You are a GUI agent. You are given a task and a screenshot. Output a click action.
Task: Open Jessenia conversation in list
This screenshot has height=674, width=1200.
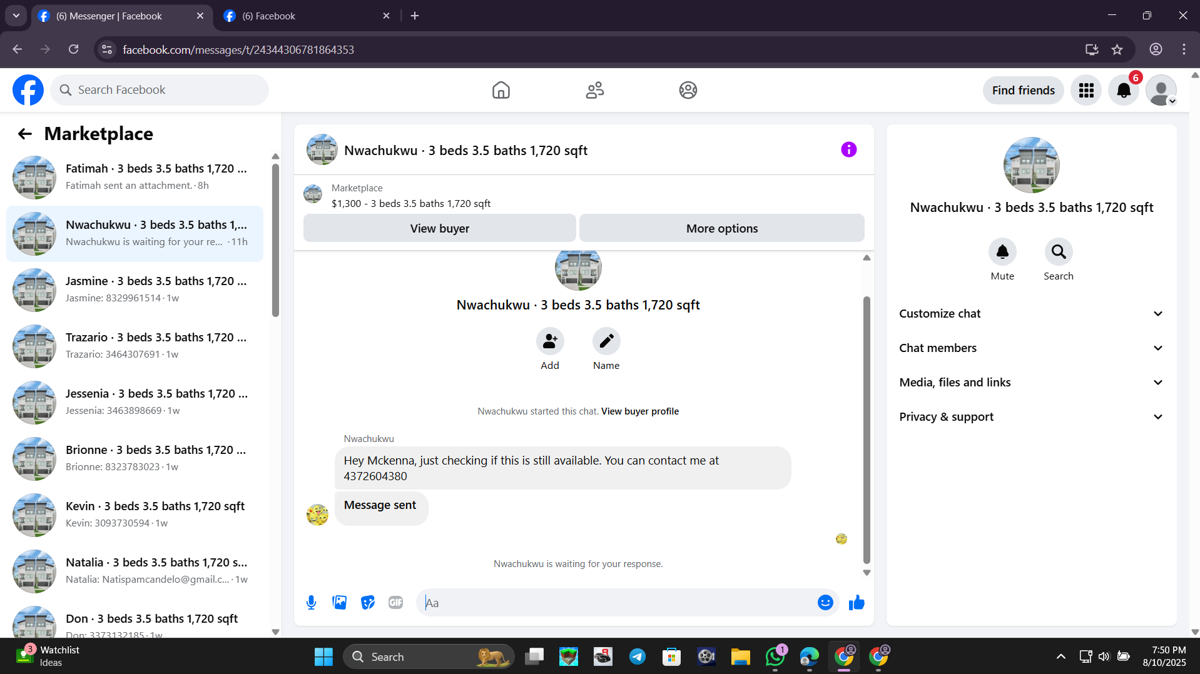135,403
